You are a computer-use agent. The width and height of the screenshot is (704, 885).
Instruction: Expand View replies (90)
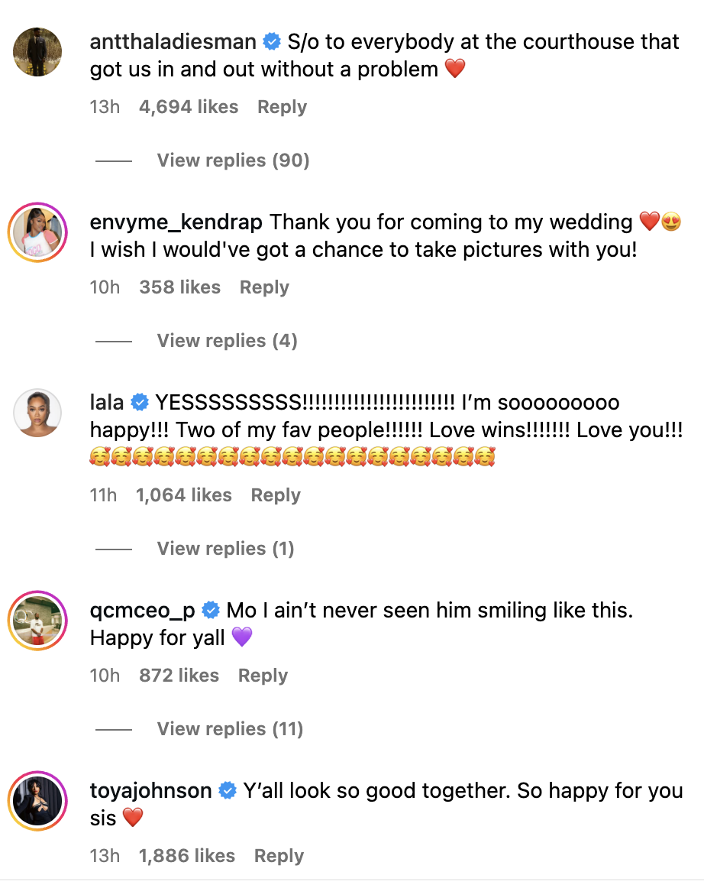(233, 160)
